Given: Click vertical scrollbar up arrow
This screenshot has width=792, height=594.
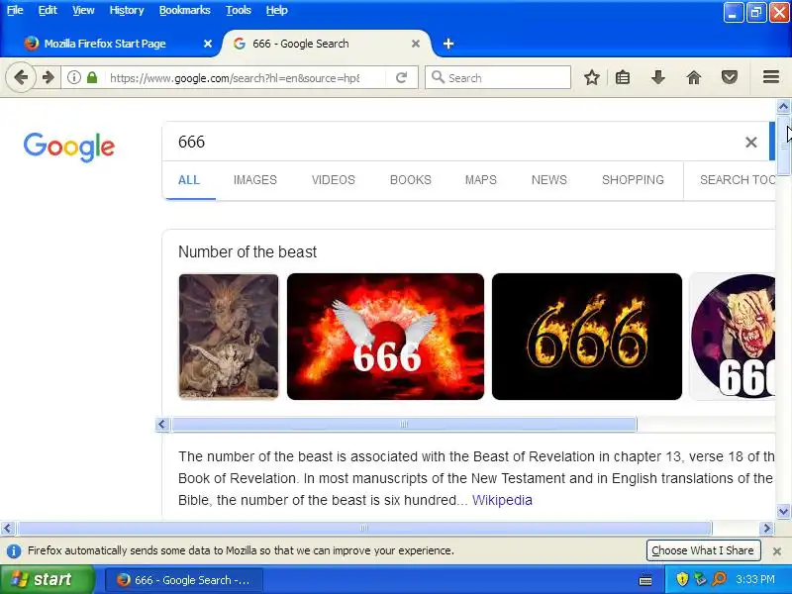Looking at the screenshot, I should coord(783,107).
